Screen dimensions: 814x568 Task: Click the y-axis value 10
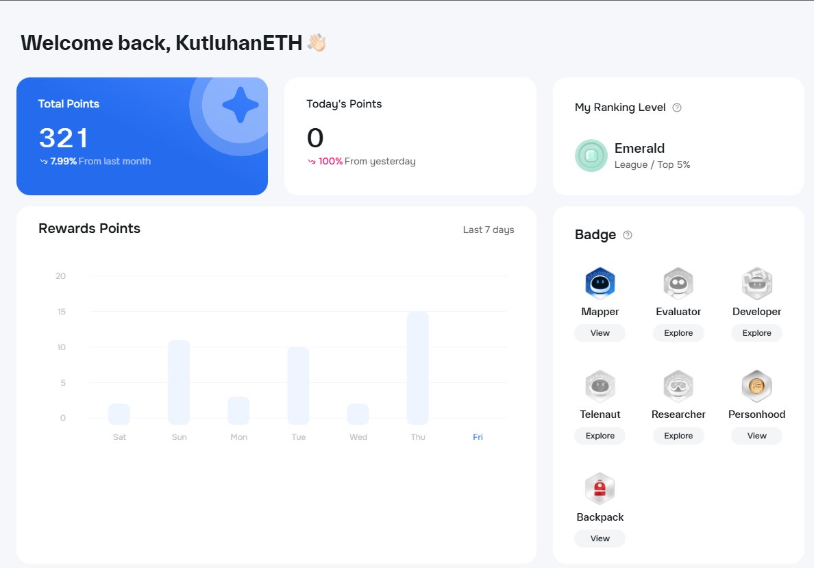61,347
